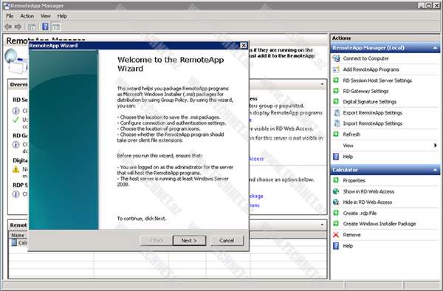Click Connect to Computer action

[x=365, y=58]
